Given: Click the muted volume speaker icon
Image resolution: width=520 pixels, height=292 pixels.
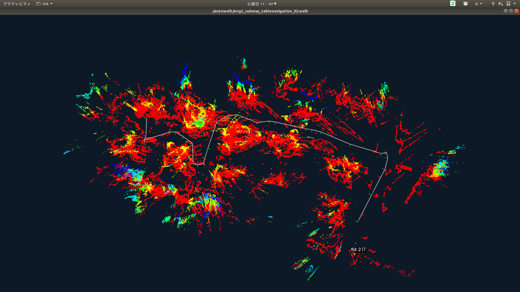Looking at the screenshot, I should point(500,4).
